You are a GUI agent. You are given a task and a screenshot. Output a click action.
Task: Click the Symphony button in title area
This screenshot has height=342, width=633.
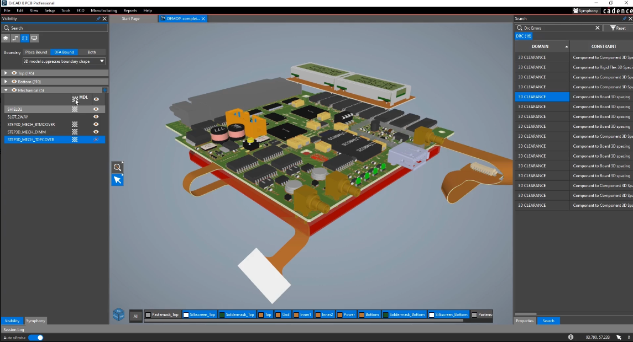pyautogui.click(x=585, y=10)
